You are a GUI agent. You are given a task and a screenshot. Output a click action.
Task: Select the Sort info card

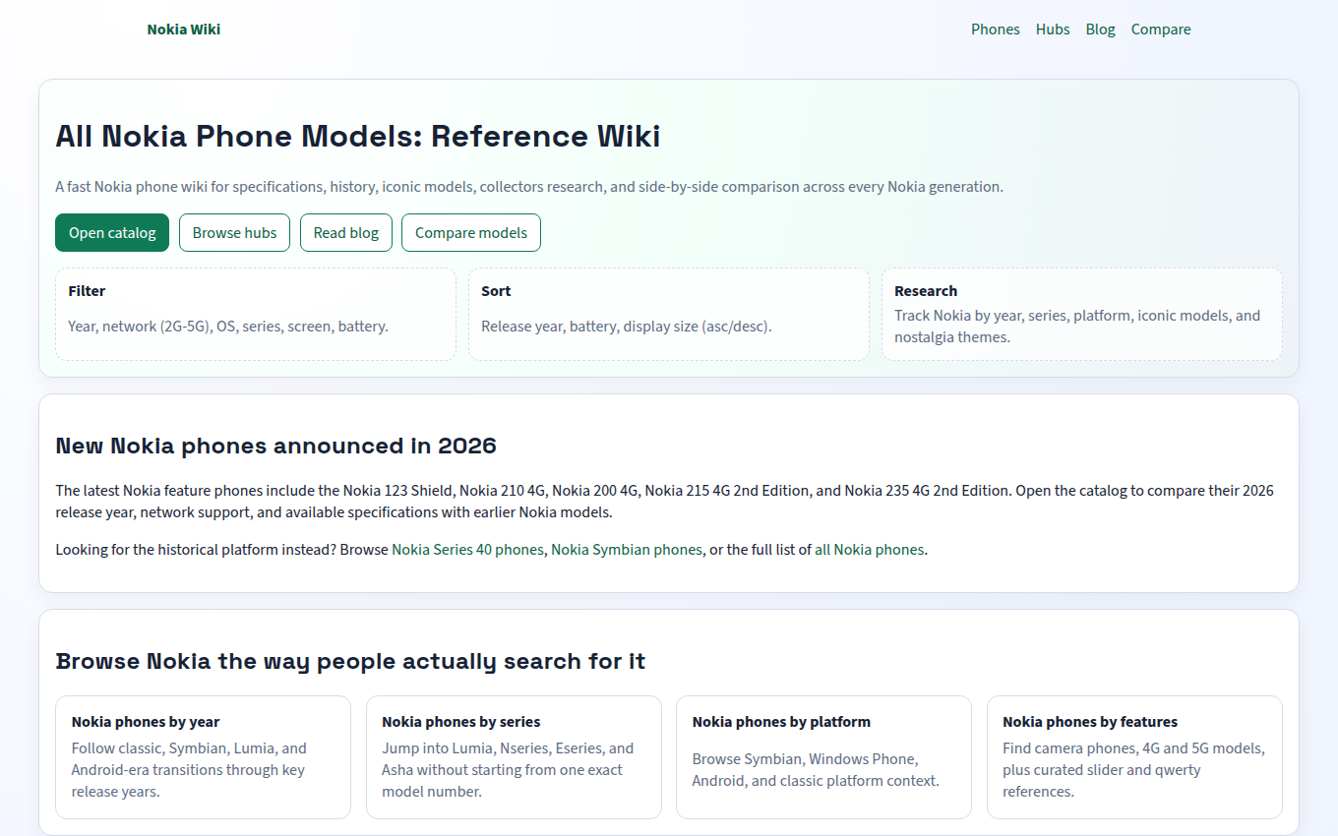tap(669, 314)
